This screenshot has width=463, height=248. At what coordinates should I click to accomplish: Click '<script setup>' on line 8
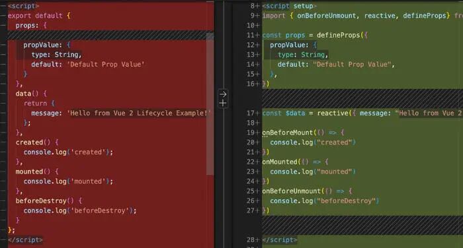[290, 6]
